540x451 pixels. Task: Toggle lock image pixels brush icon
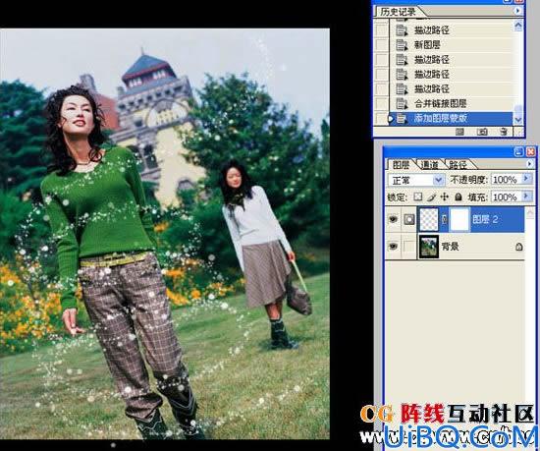tap(431, 197)
